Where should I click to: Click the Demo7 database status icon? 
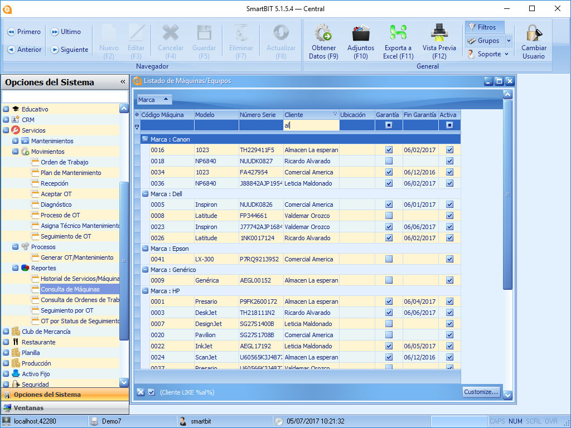pos(94,421)
